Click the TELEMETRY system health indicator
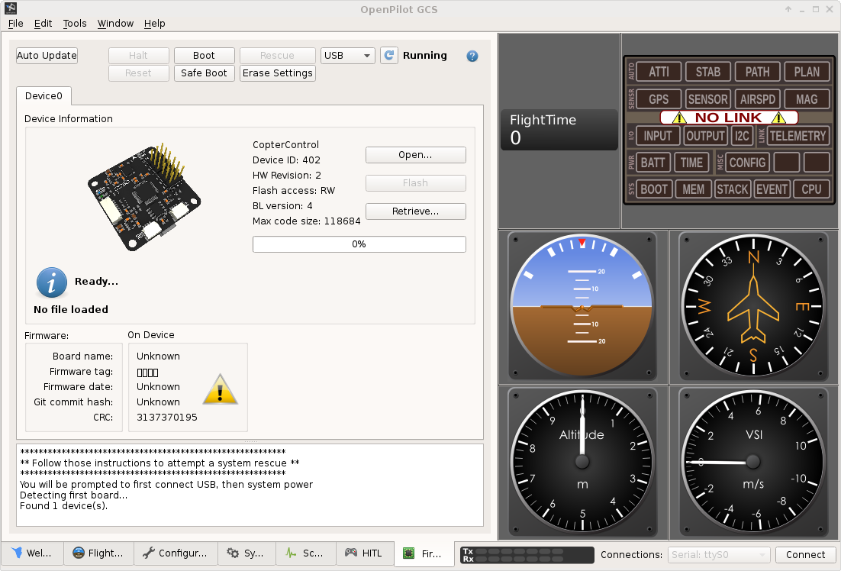This screenshot has width=841, height=571. point(797,136)
